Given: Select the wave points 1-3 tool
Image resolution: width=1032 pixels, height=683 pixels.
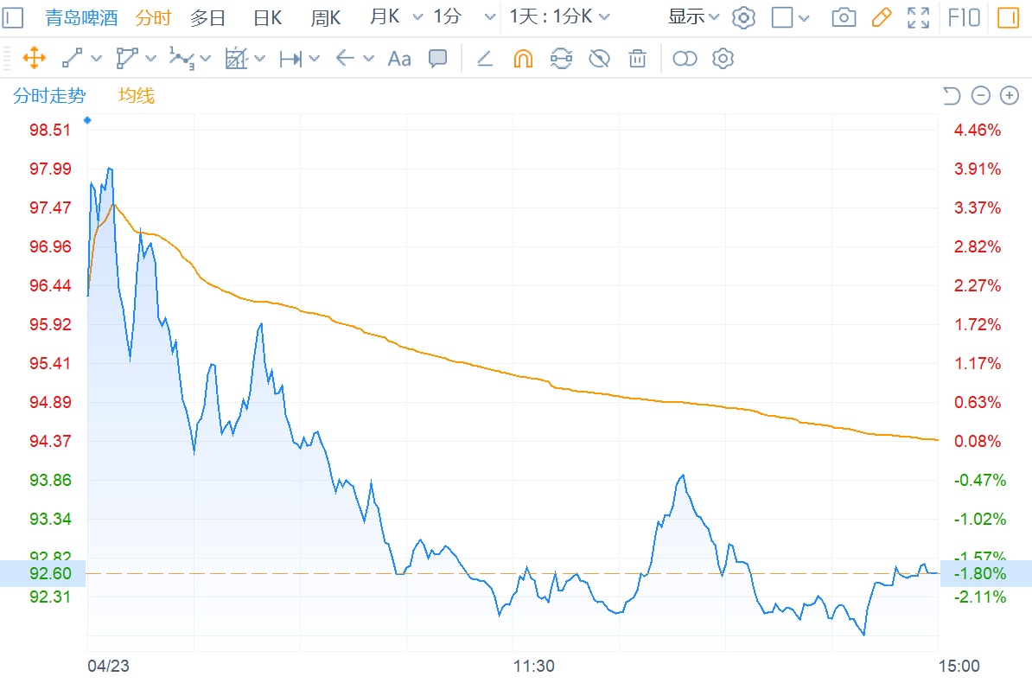Looking at the screenshot, I should tap(181, 58).
